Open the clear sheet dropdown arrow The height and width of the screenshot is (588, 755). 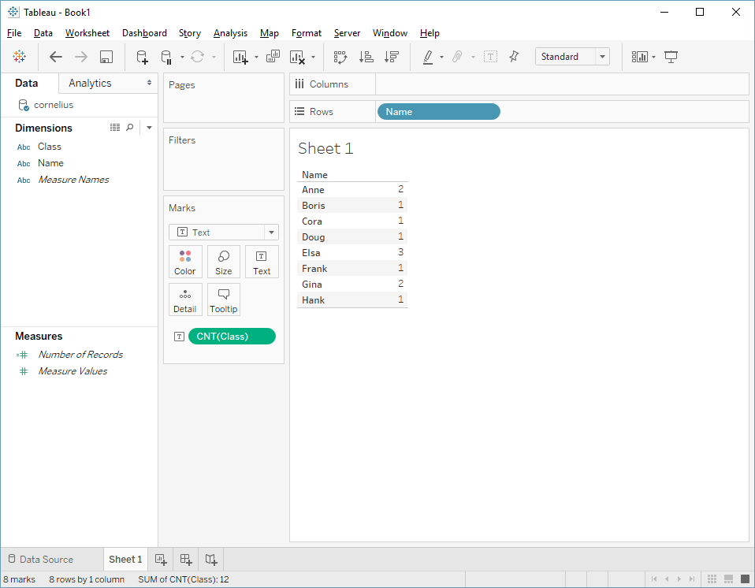pos(313,57)
